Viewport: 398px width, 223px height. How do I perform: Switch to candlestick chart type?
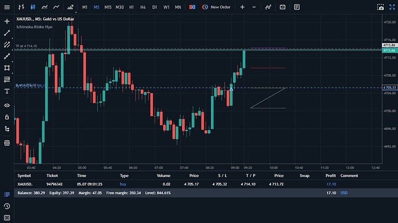(x=33, y=7)
